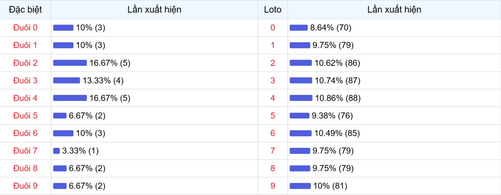
Task: Click the blue bar for Đuôi 3
Action: click(66, 81)
